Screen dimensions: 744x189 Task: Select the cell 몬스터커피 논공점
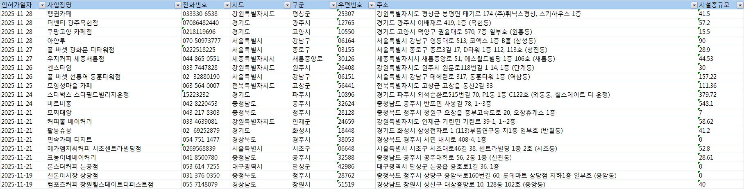(113, 167)
